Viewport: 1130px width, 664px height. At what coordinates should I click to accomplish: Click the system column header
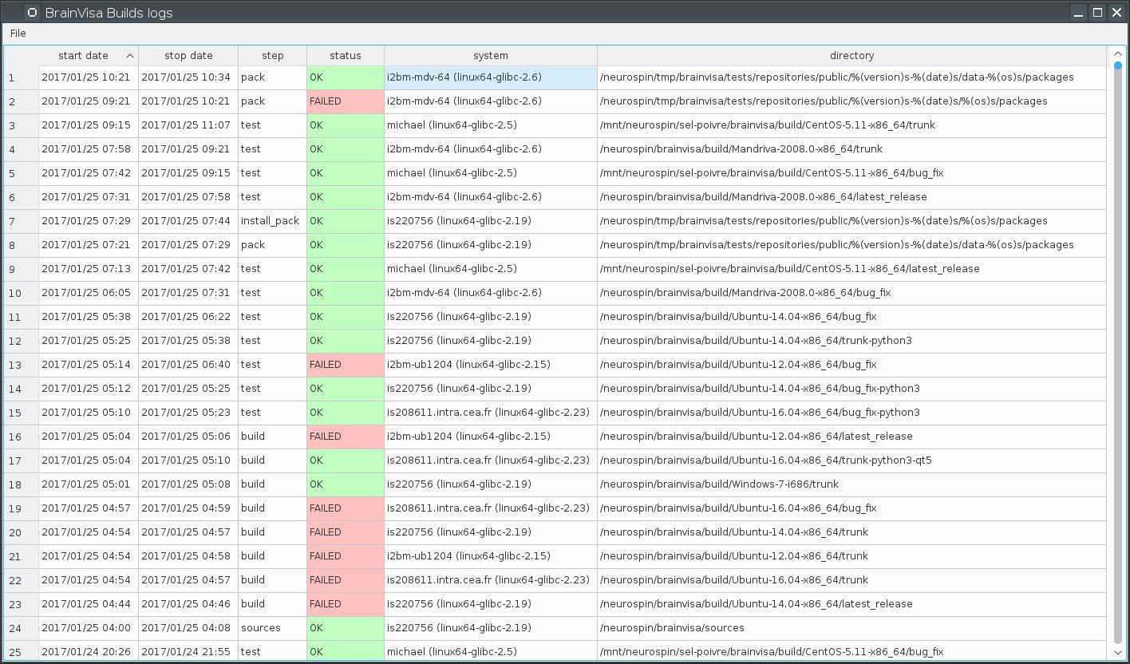click(490, 56)
